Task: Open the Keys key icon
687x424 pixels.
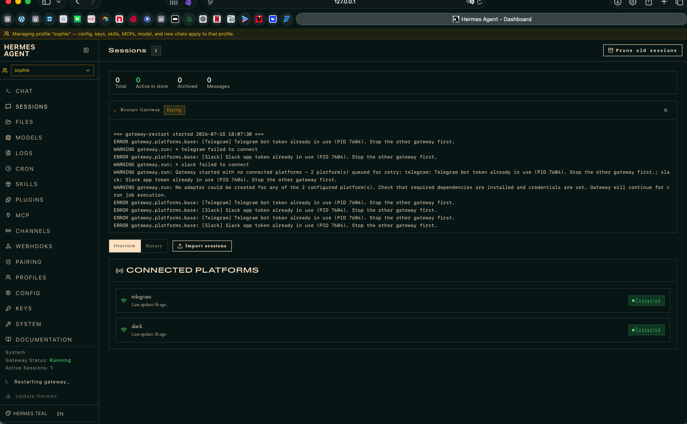Action: [8, 308]
